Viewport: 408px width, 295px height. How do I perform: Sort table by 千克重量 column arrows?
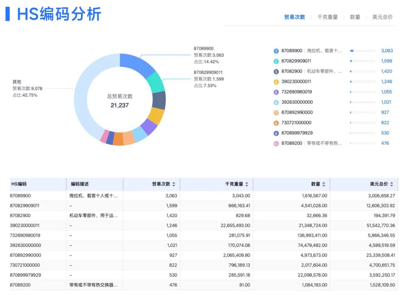tap(247, 184)
